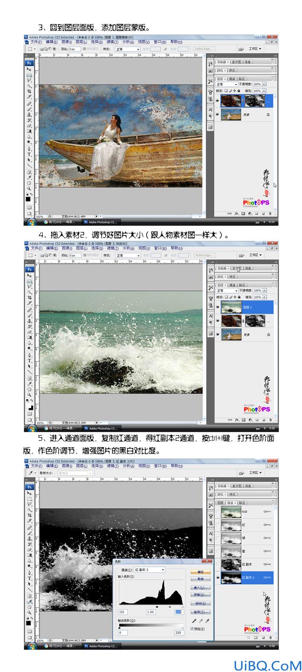Click 自动(A) in the Levels dialog
The height and width of the screenshot is (672, 302).
tap(201, 603)
